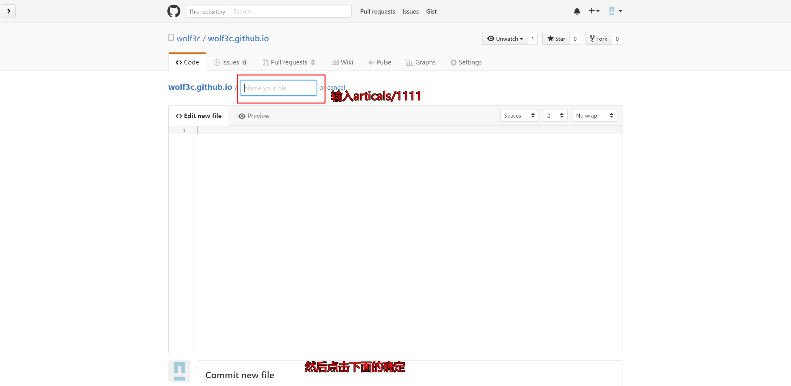Click into editor line 1
791x386 pixels.
pyautogui.click(x=407, y=130)
